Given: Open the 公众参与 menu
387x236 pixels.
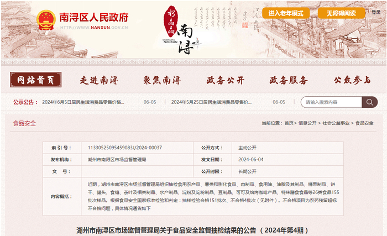Looking at the screenshot, I should click(352, 80).
